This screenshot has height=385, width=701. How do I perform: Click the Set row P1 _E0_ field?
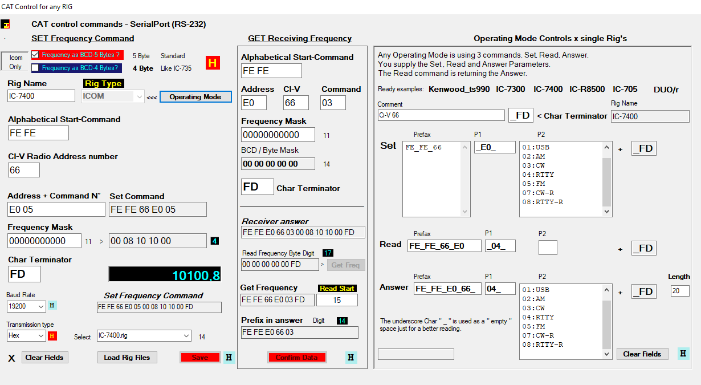coord(495,147)
